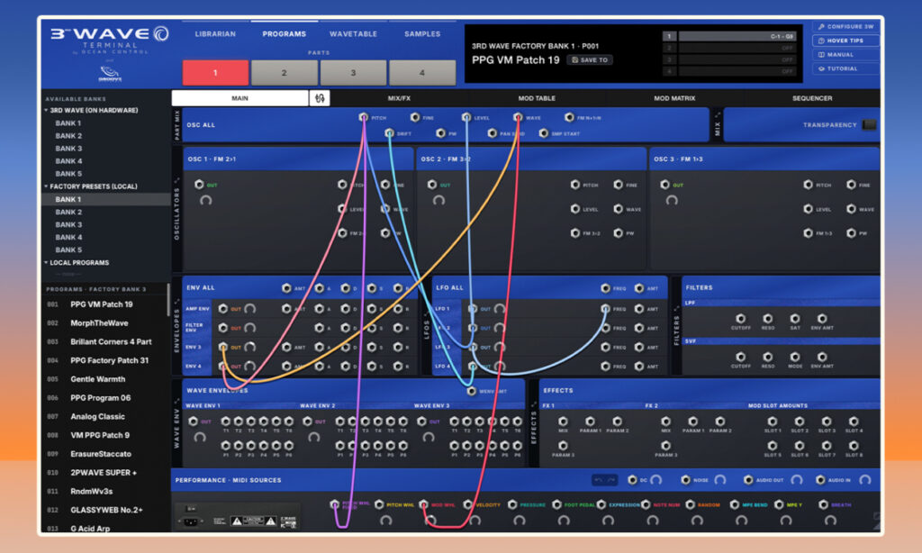Click the OSC 2 OUT jack
This screenshot has width=922, height=553.
[432, 184]
